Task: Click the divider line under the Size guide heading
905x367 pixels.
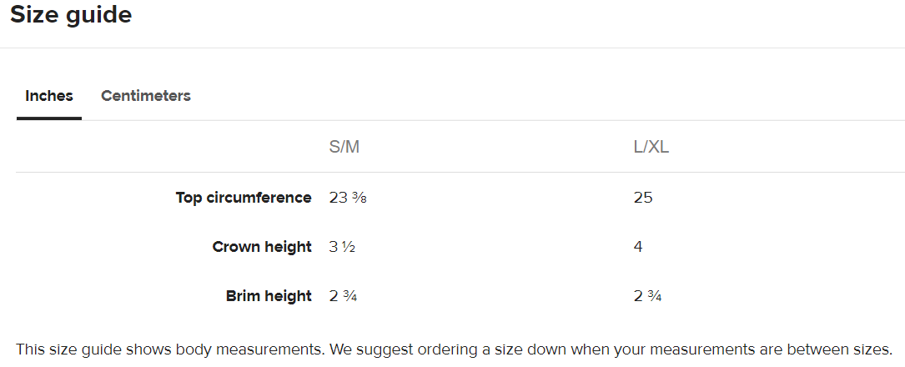Action: (x=452, y=48)
